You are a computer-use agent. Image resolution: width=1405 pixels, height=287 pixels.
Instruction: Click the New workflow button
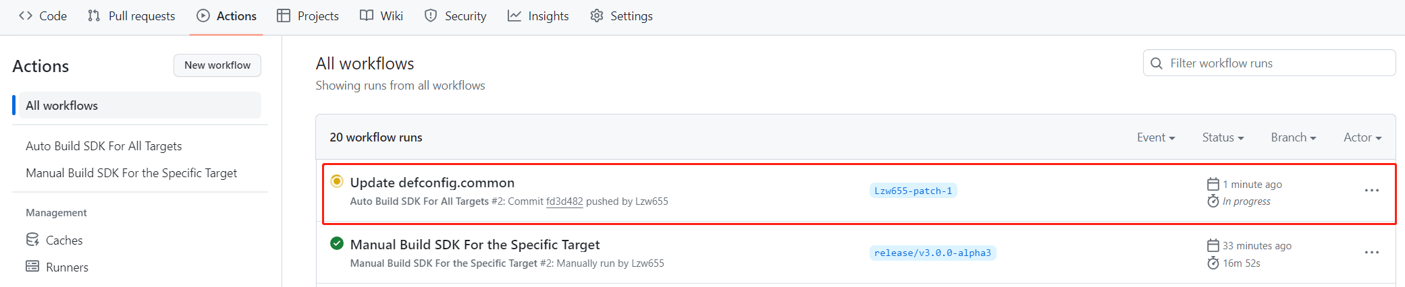[217, 65]
